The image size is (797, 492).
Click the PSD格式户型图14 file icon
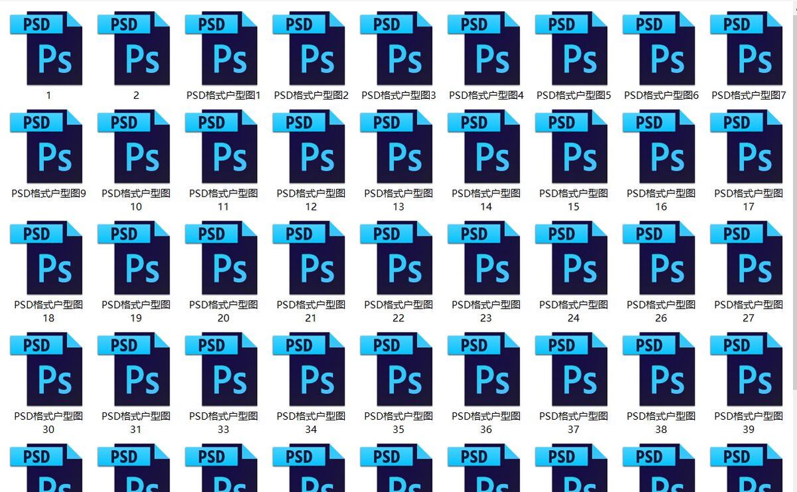(486, 148)
